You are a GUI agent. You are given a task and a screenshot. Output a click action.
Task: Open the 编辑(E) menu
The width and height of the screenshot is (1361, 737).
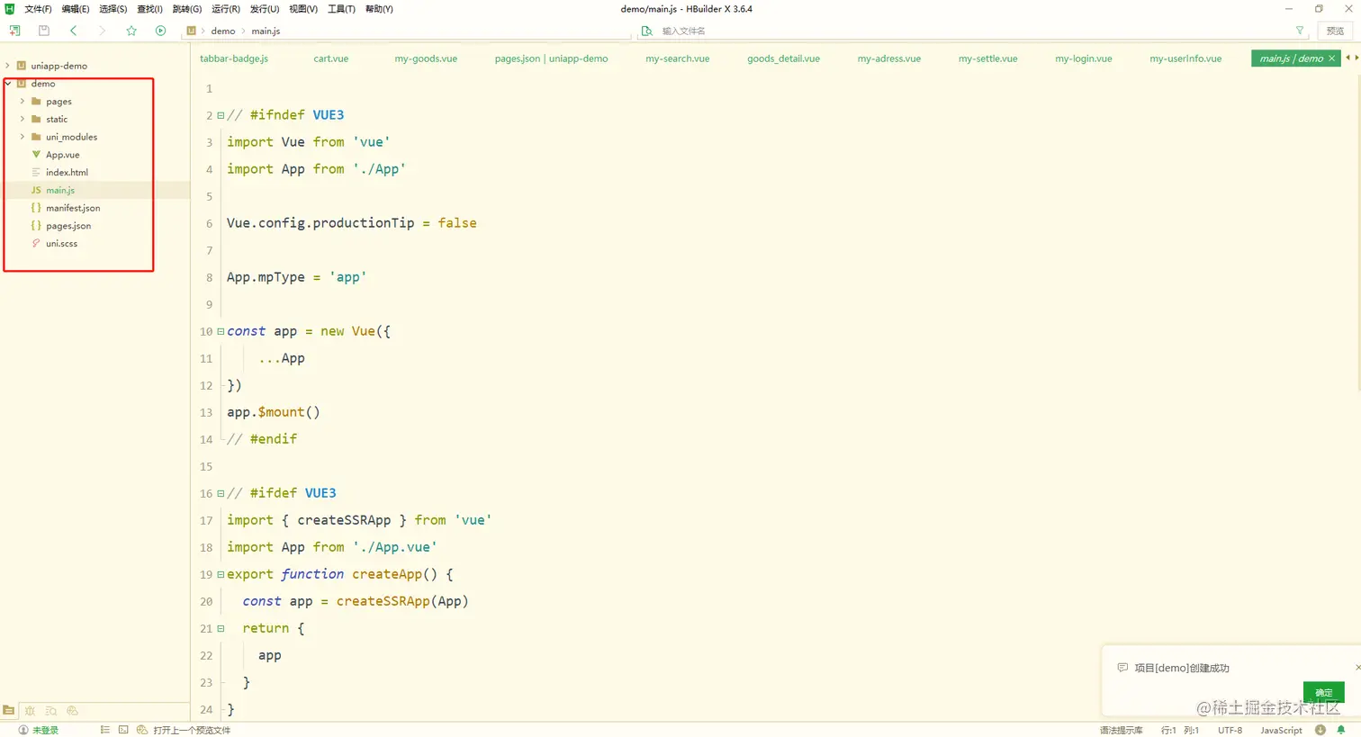tap(76, 9)
